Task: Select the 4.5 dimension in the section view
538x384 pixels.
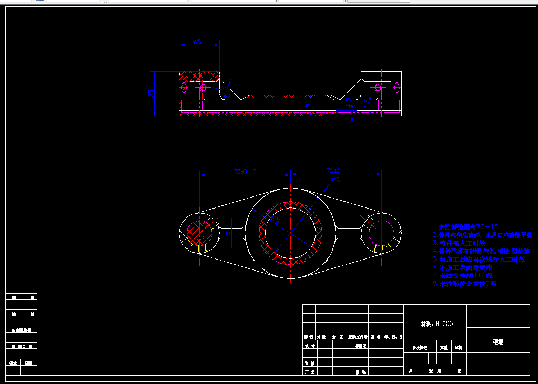Action: pos(349,103)
